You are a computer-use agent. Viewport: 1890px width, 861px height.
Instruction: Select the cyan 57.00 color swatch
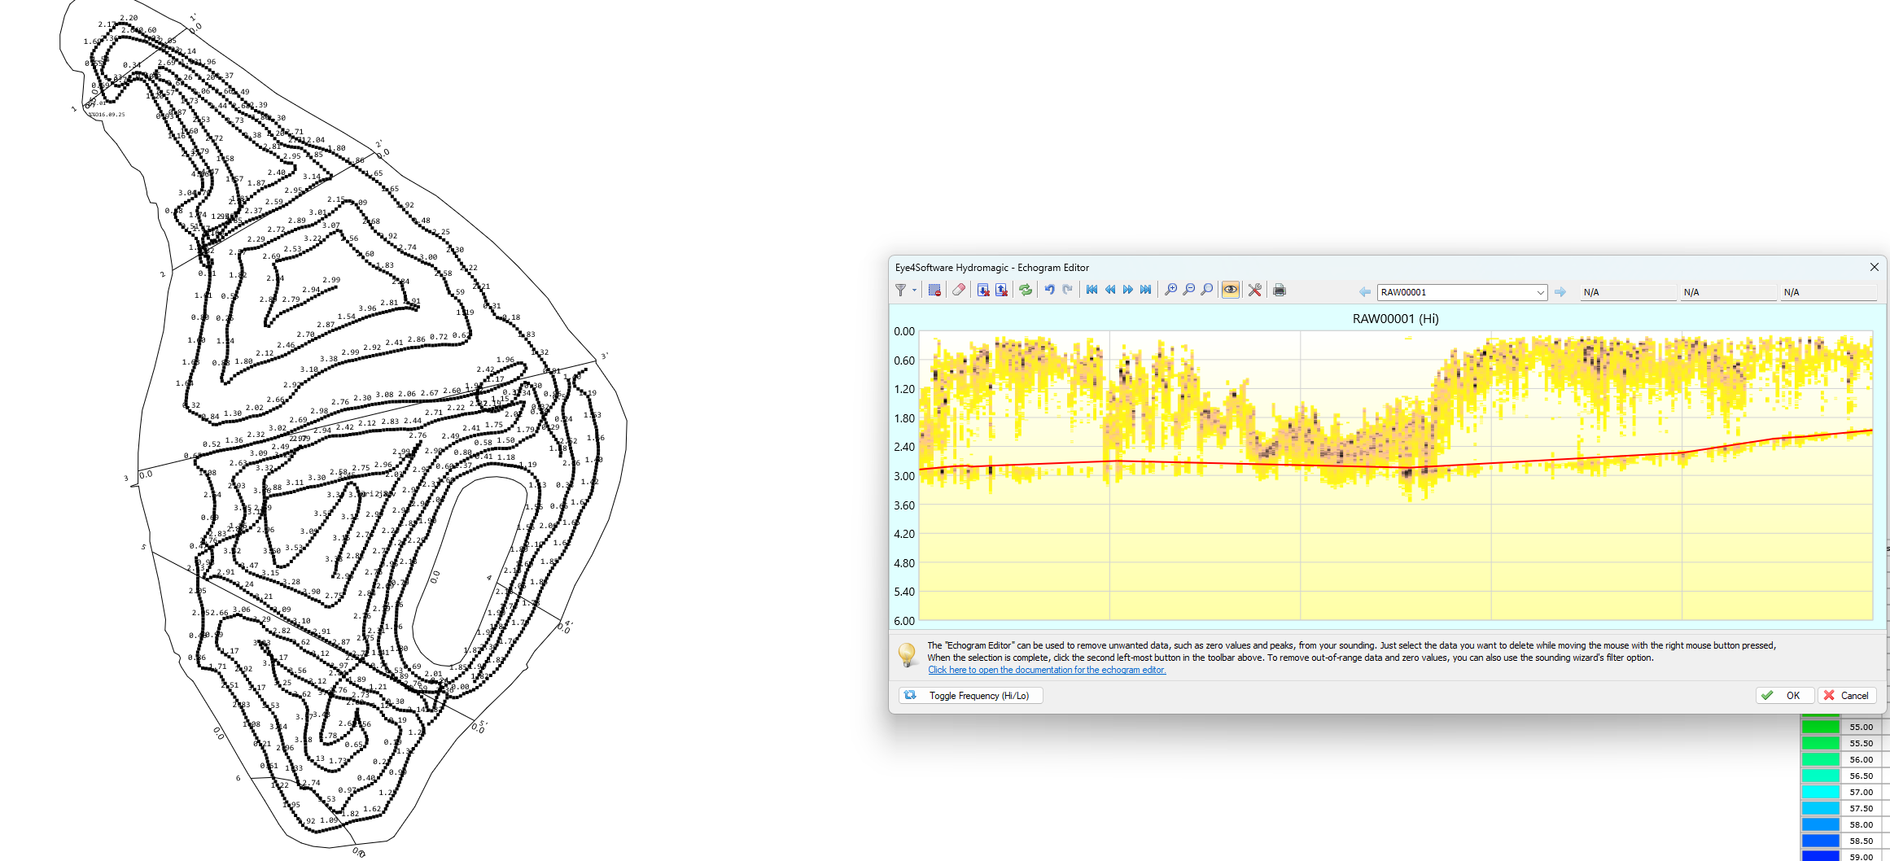[1820, 792]
